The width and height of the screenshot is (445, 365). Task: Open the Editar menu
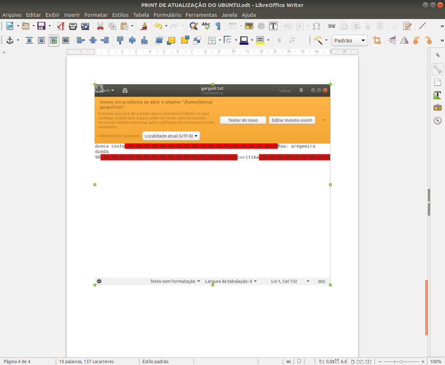(33, 15)
